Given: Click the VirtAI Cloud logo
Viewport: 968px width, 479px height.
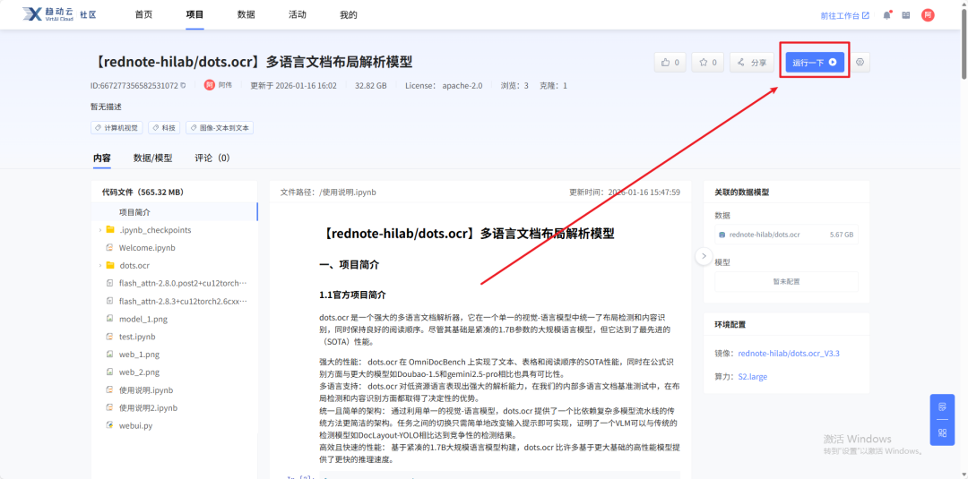Looking at the screenshot, I should click(x=60, y=15).
